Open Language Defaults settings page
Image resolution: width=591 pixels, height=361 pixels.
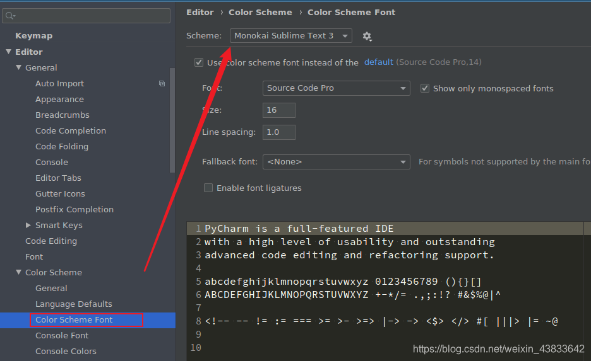click(73, 304)
